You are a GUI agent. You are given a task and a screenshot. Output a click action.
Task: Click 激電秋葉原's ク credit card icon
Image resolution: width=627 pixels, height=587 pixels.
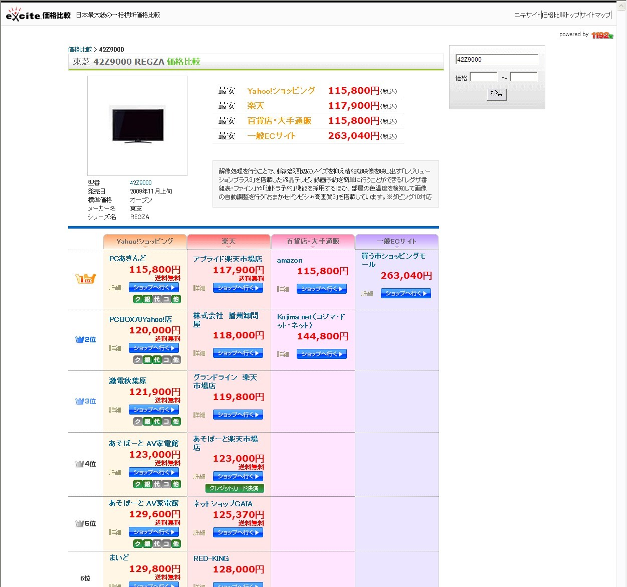[138, 422]
